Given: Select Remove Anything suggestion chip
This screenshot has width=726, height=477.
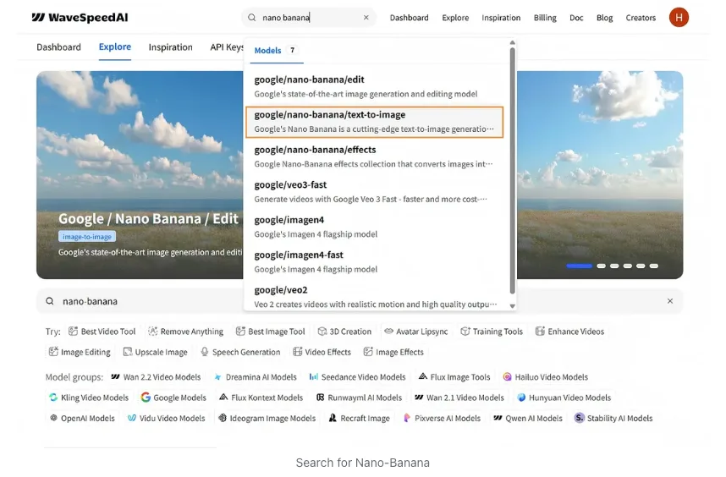Looking at the screenshot, I should tap(185, 332).
